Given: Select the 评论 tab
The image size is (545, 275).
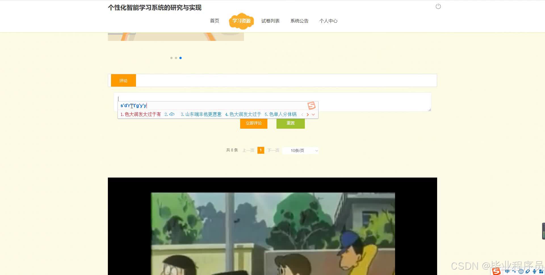Looking at the screenshot, I should [123, 80].
